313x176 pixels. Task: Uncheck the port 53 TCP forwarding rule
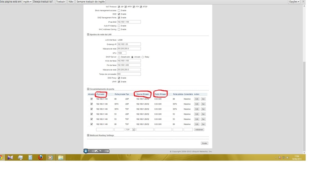92,119
